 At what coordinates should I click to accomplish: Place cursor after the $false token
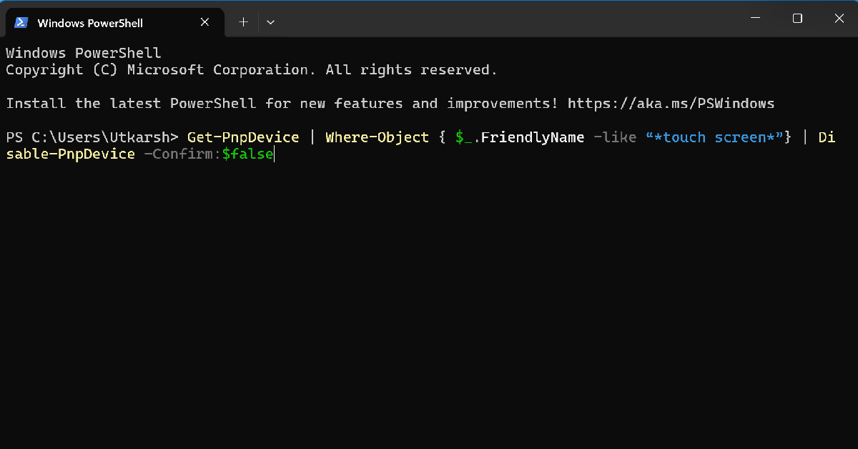point(273,154)
